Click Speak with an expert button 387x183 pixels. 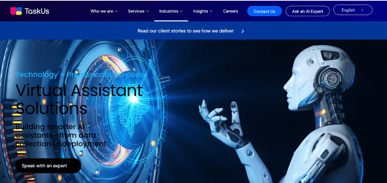(x=48, y=166)
